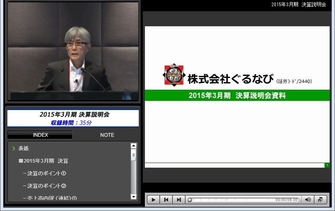Image resolution: width=335 pixels, height=211 pixels.
Task: Jump to the previous slide chapter
Action: coord(166,200)
